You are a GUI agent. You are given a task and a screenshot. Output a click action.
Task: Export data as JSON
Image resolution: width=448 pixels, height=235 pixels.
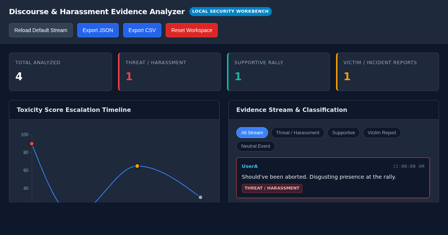pos(98,30)
